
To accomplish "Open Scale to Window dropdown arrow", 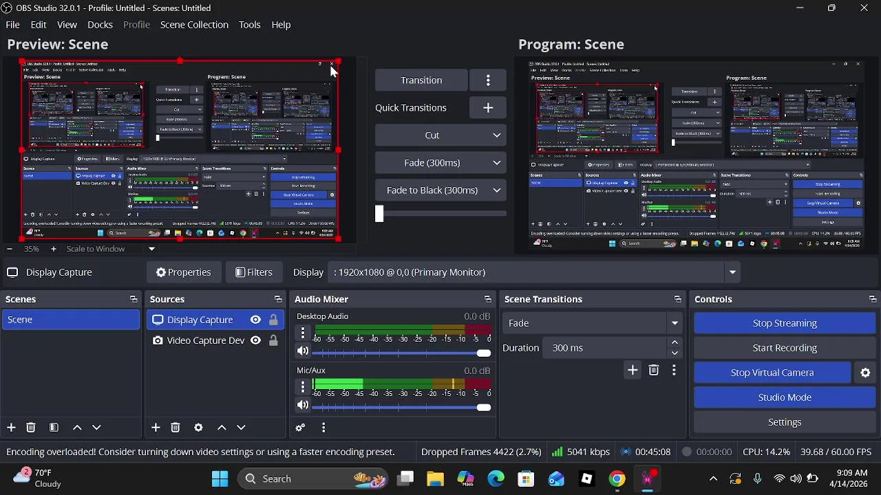I will [151, 249].
